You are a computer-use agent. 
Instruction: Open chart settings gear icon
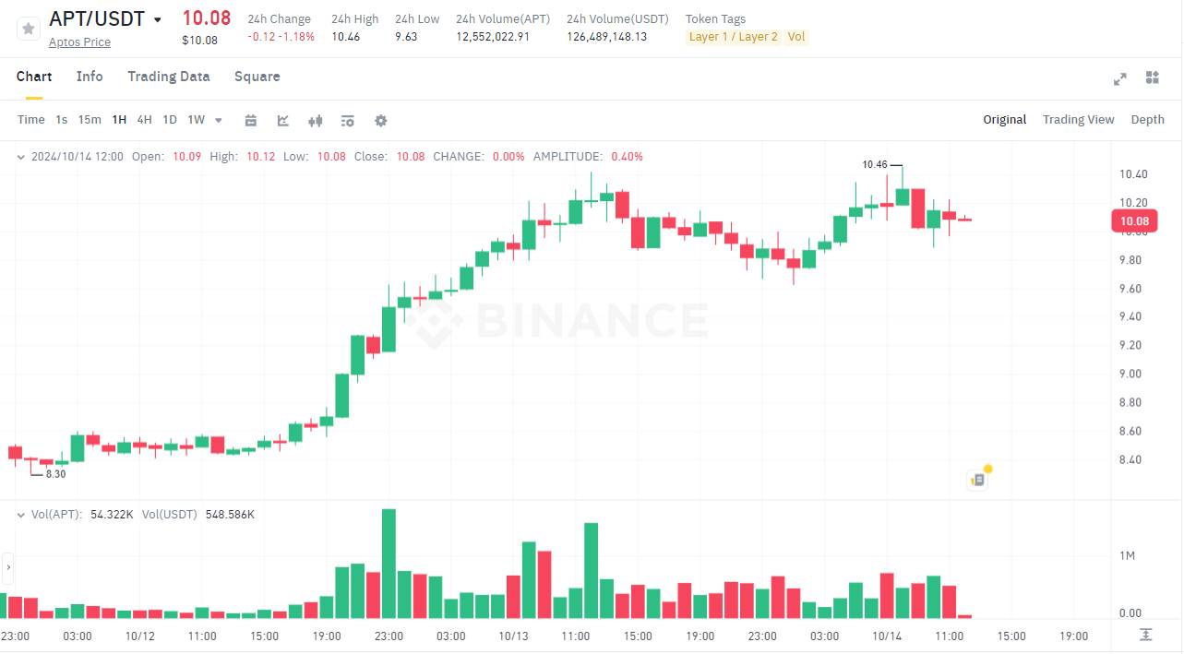pos(380,120)
